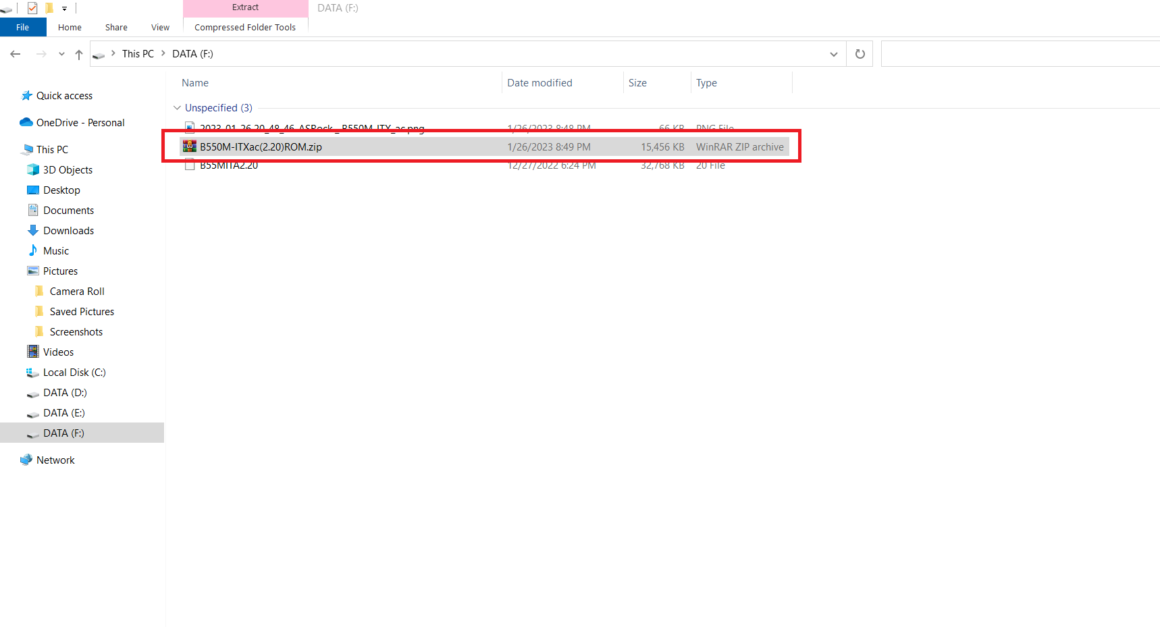The height and width of the screenshot is (627, 1160).
Task: Click the Pictures icon in the sidebar
Action: point(33,271)
